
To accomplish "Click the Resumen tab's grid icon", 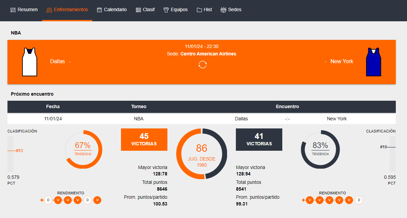I will [13, 10].
